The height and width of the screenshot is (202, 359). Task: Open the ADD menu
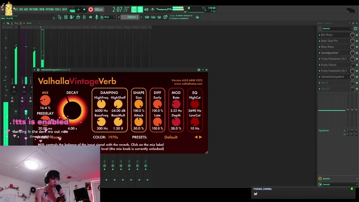pos(26,10)
